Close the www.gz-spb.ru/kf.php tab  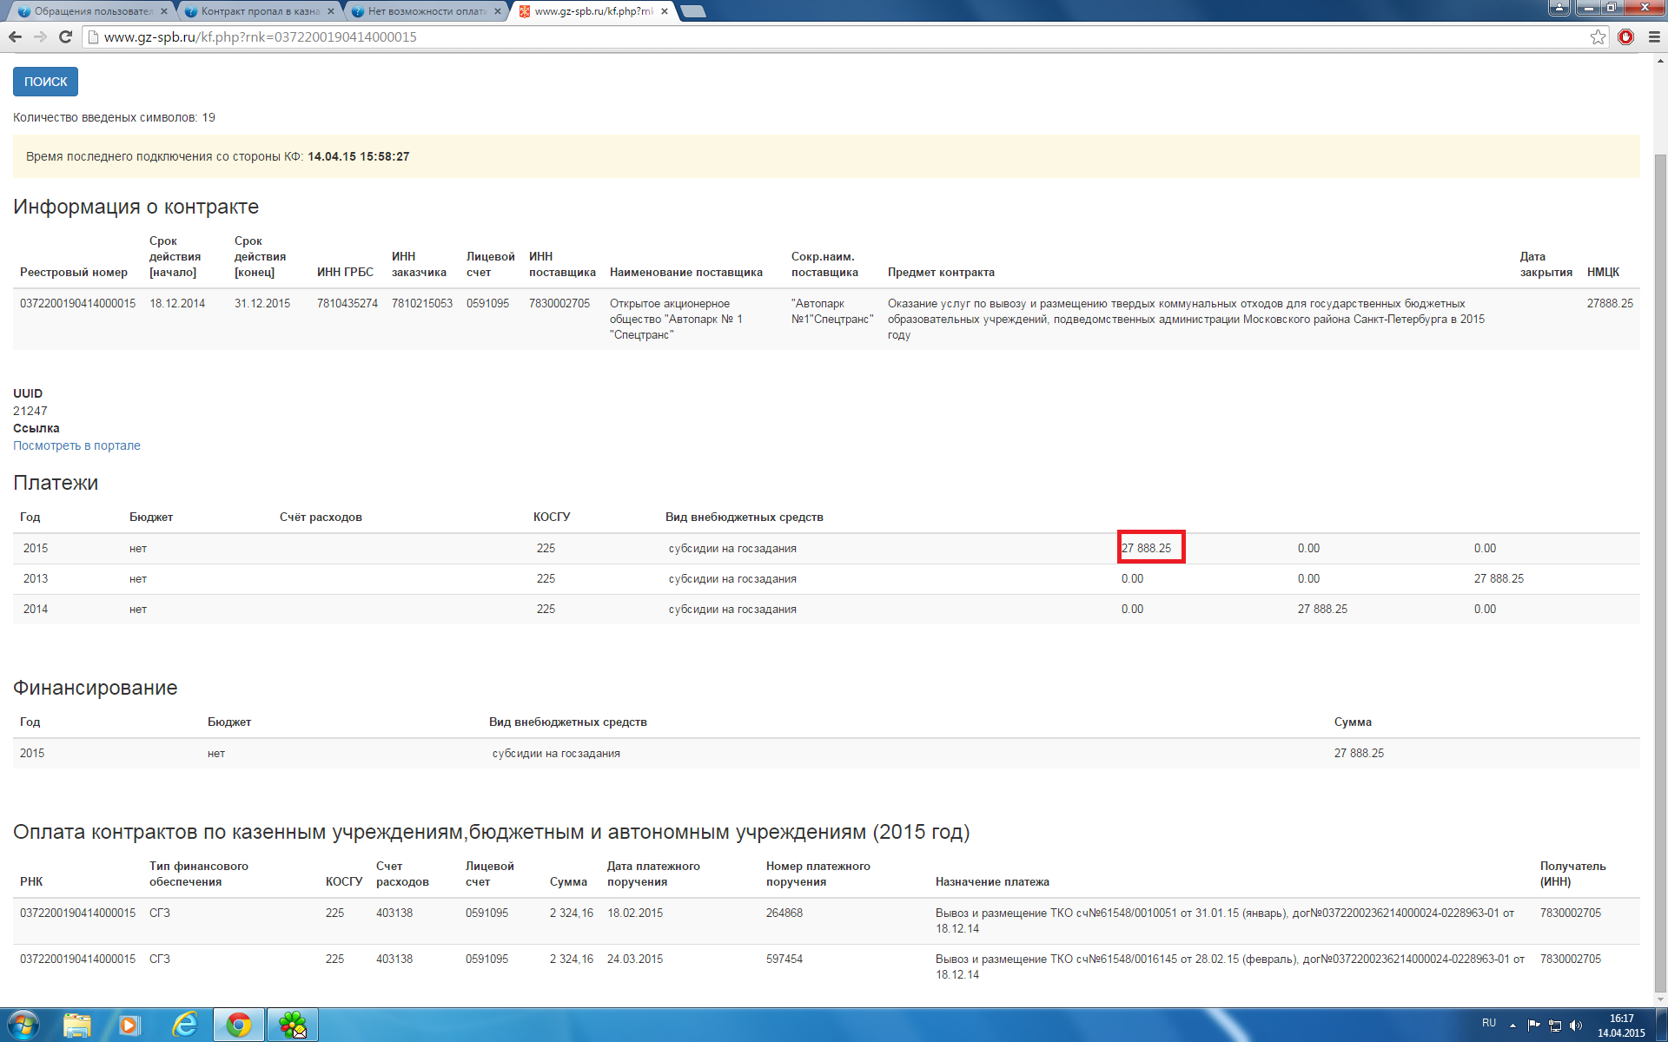click(x=665, y=11)
